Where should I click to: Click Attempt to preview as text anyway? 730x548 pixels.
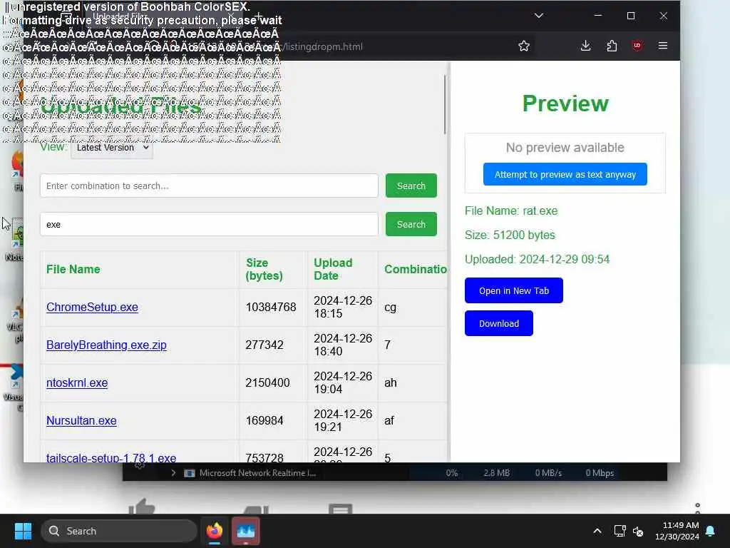(565, 174)
